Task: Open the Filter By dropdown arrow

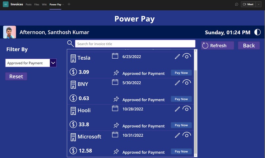Action: (53, 63)
